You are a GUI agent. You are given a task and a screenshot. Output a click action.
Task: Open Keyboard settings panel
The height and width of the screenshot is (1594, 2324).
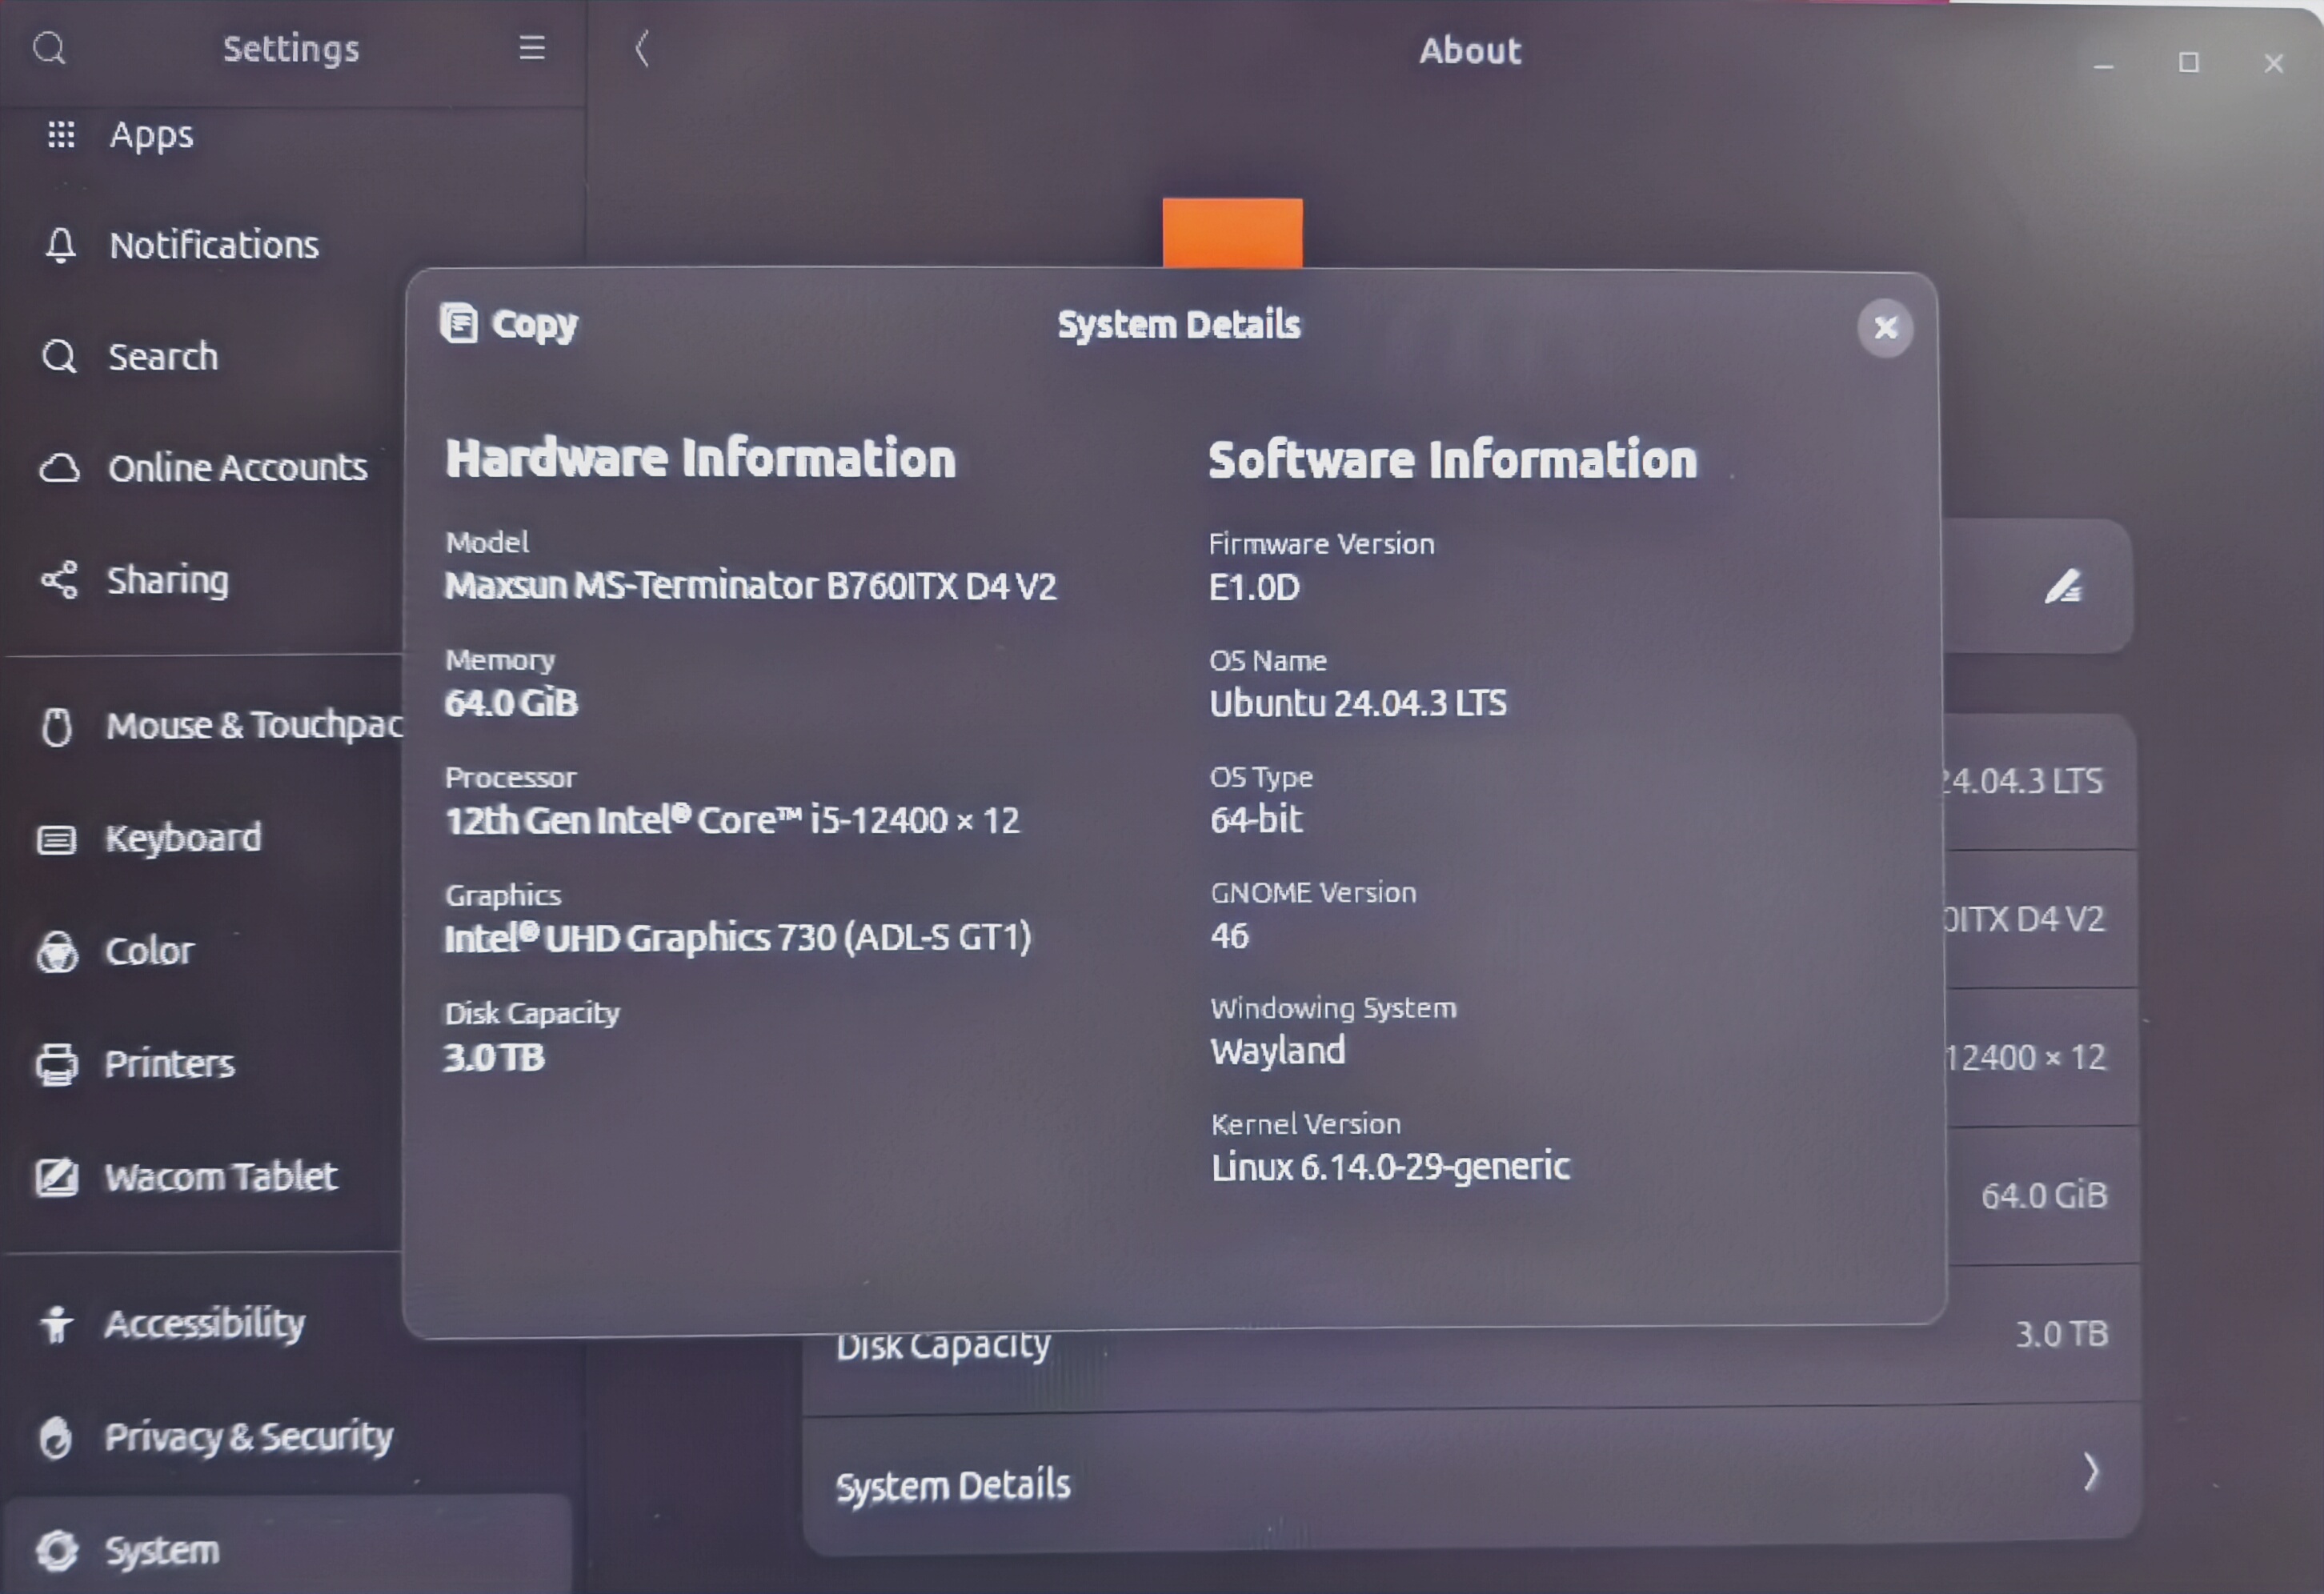(x=183, y=837)
